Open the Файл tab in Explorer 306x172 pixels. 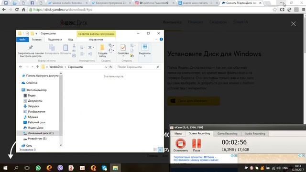coord(22,39)
